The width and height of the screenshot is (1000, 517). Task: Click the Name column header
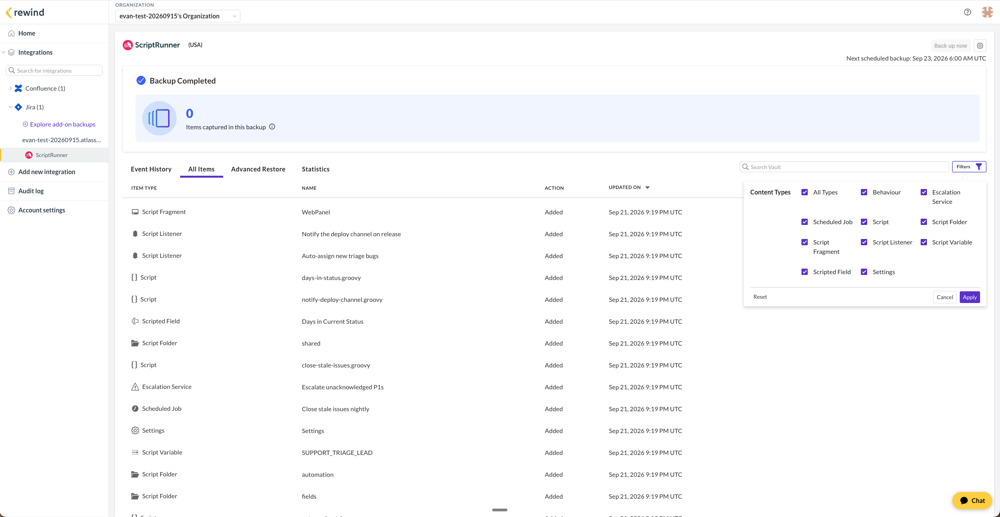pos(309,188)
